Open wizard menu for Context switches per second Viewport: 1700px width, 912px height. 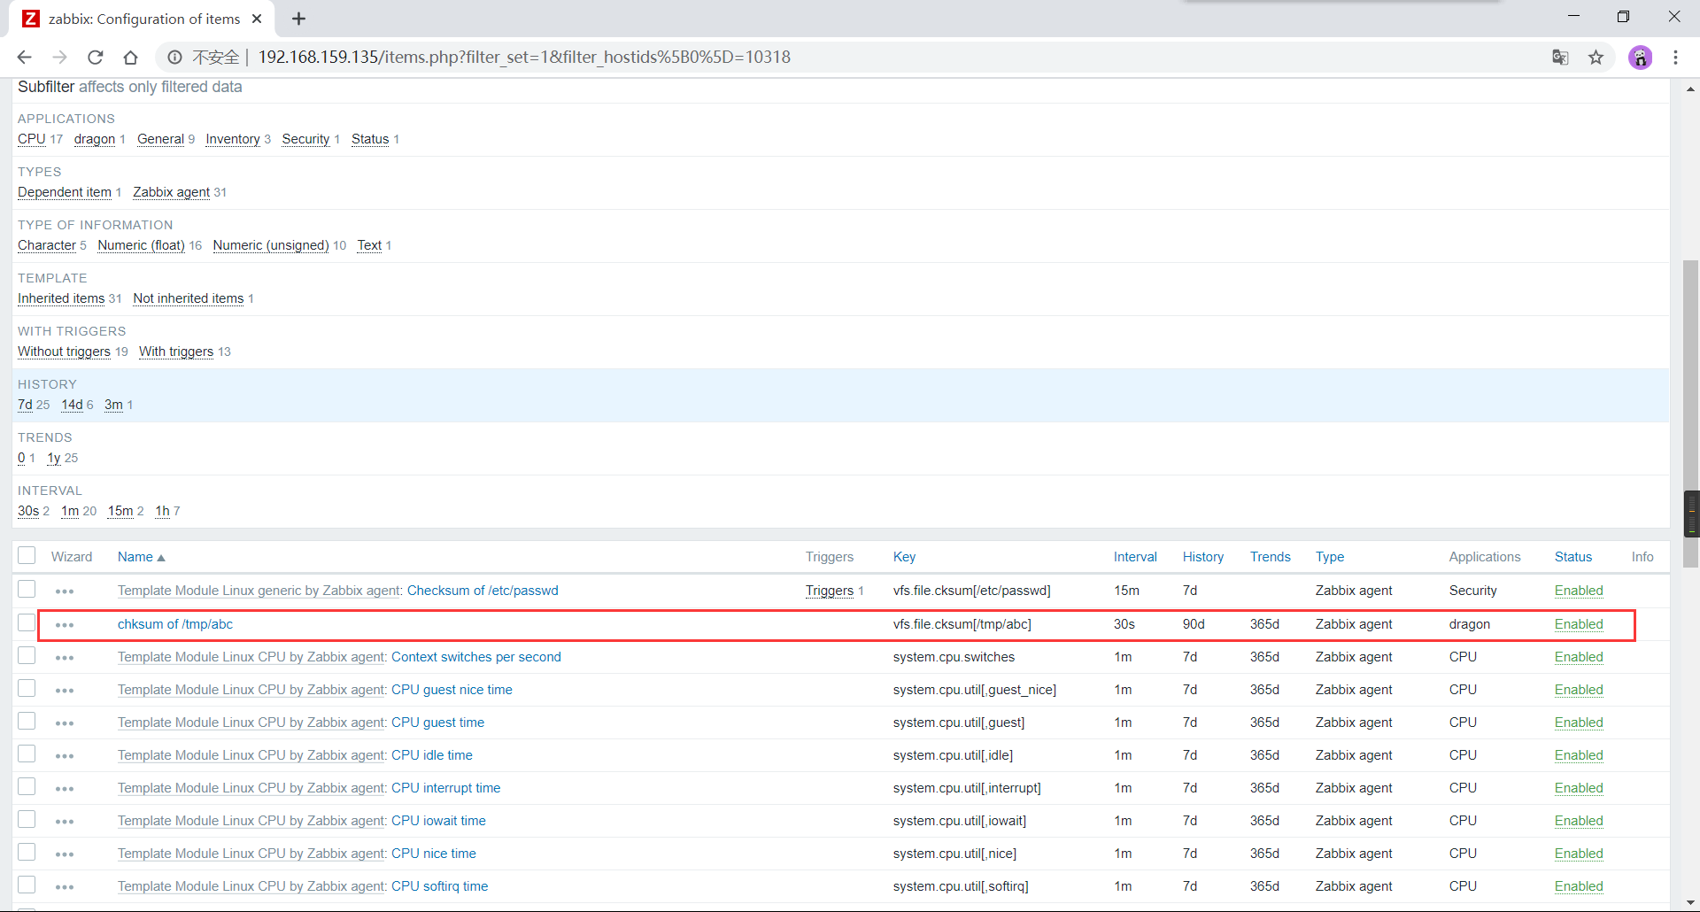(x=65, y=658)
